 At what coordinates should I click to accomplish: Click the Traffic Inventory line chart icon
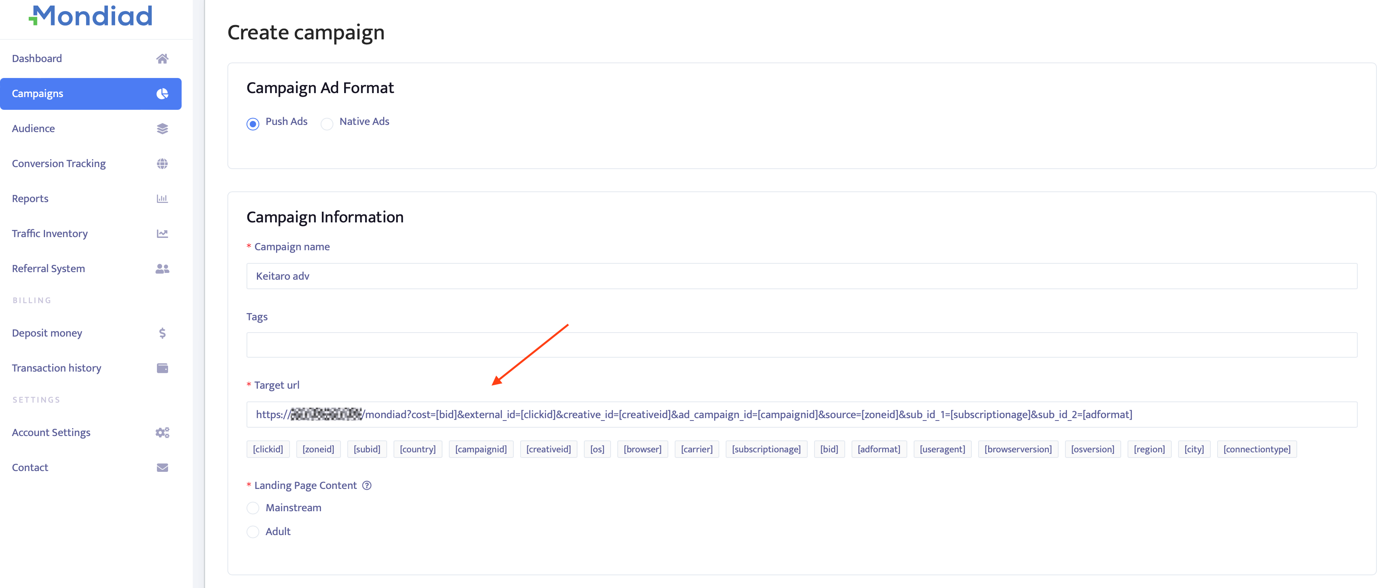[162, 234]
